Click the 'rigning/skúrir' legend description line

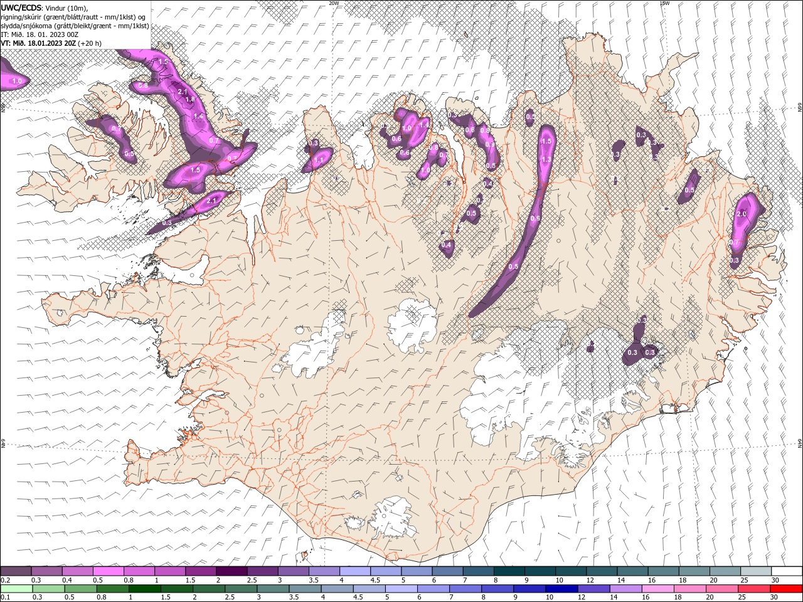click(x=73, y=16)
